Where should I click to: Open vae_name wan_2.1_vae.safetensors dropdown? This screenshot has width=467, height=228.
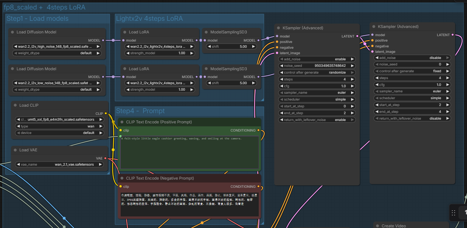(60, 164)
